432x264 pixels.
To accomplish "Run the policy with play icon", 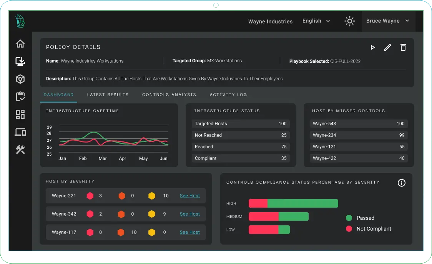I will tap(372, 47).
